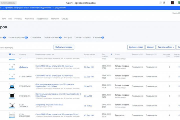
Task: Click article ST3D-E3D455
Action: tap(25, 96)
